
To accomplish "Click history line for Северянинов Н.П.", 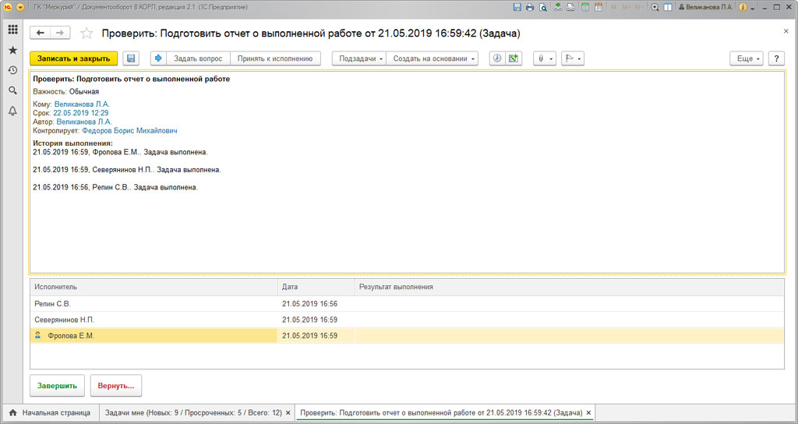I will pyautogui.click(x=127, y=170).
